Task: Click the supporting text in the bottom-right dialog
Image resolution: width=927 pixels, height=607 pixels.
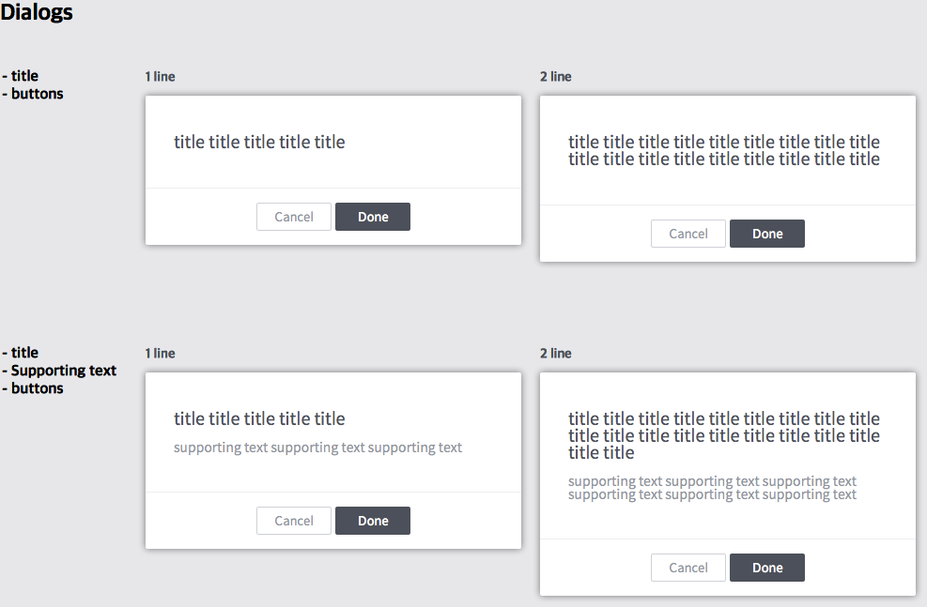Action: coord(712,487)
